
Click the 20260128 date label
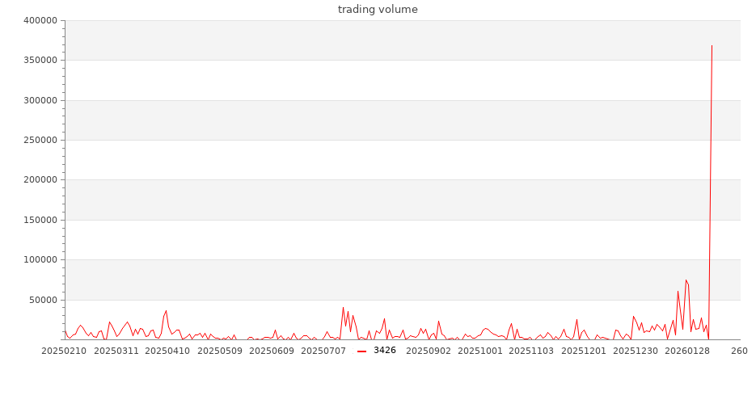[x=687, y=351]
